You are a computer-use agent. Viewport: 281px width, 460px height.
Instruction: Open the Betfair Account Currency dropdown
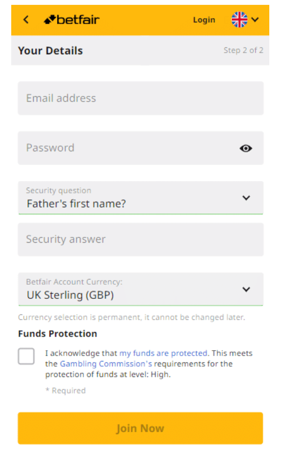pos(246,289)
